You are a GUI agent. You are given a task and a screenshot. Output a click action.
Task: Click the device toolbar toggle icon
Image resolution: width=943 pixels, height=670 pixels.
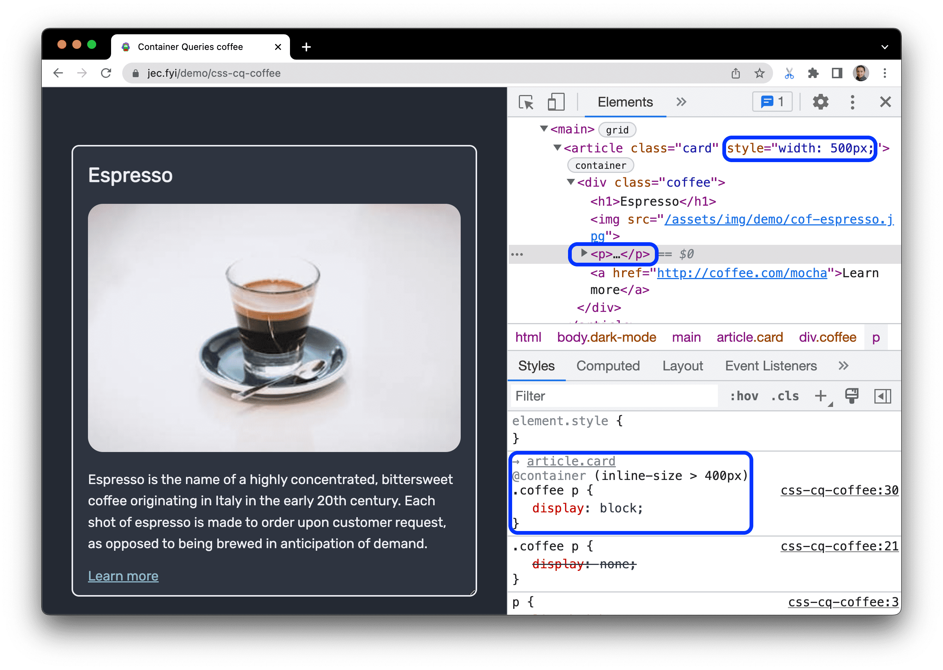point(555,101)
